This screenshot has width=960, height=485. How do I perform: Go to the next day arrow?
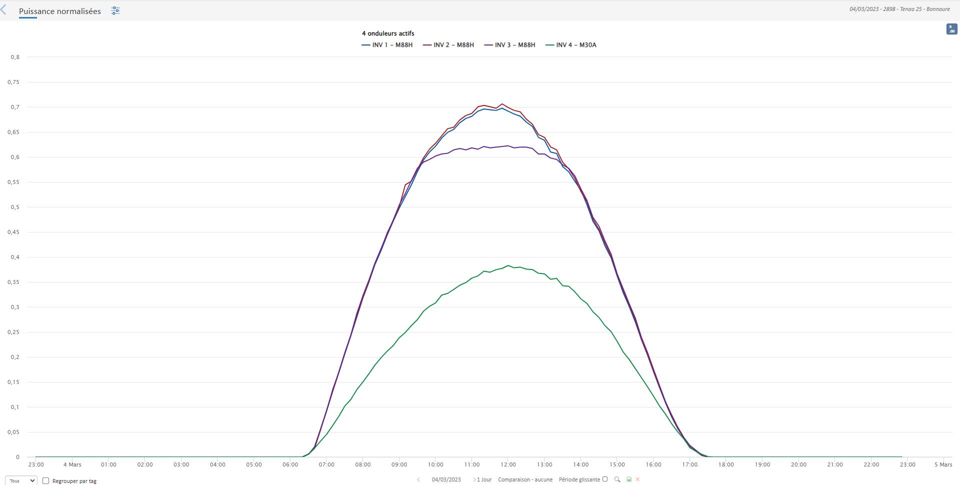click(473, 479)
